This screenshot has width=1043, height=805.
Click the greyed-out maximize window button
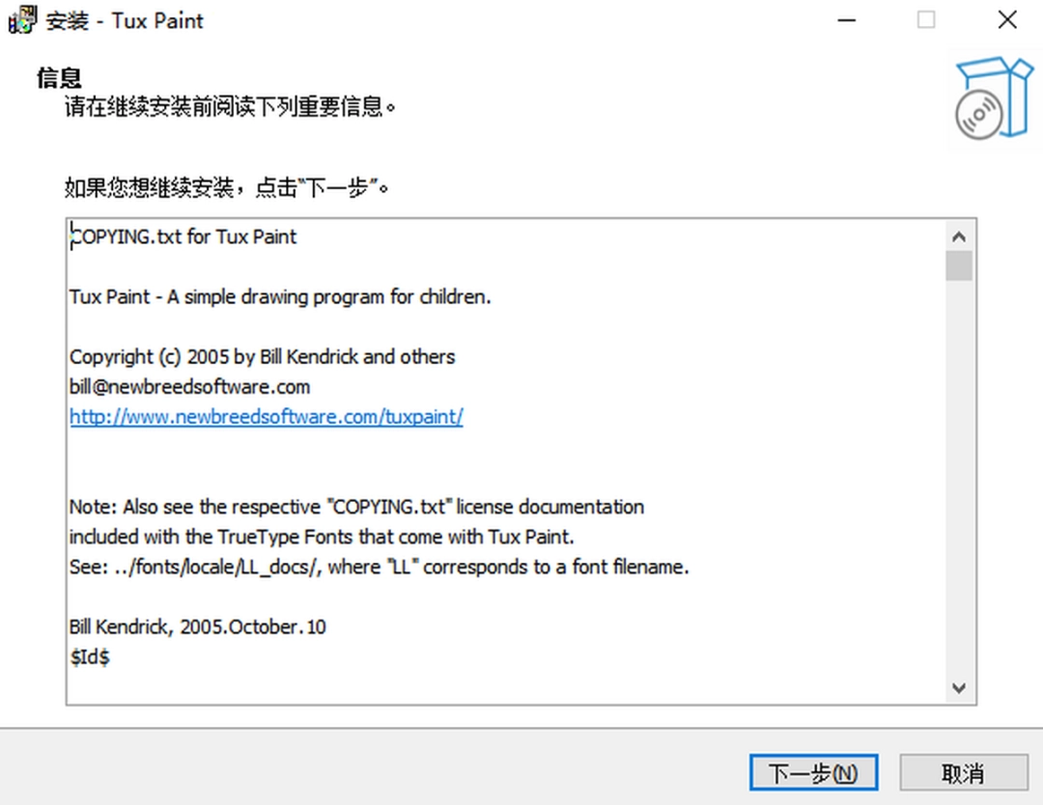point(926,20)
